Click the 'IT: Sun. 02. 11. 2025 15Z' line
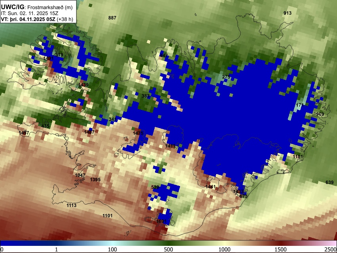 click(29, 13)
